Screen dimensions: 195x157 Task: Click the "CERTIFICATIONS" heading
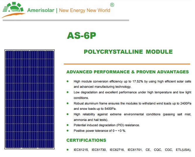click(x=86, y=140)
